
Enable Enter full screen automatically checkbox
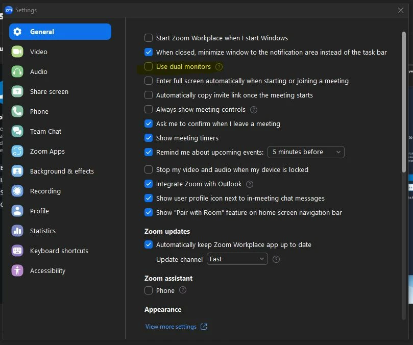149,81
